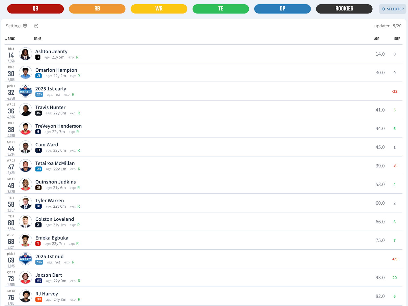The image size is (408, 306).
Task: Open TreVeyon Henderson's player page
Action: [x=58, y=126]
